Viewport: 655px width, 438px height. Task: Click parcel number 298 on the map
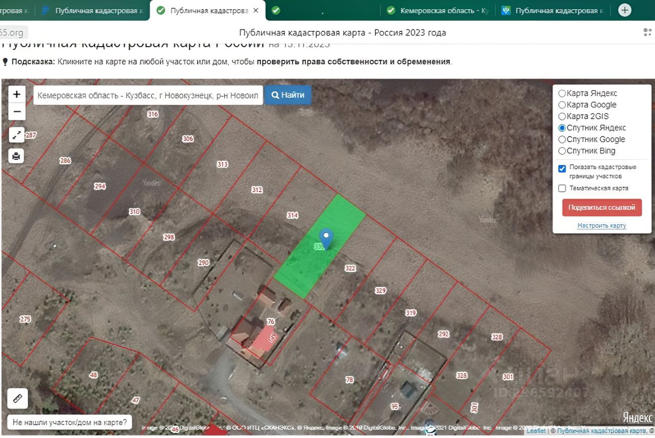click(169, 237)
